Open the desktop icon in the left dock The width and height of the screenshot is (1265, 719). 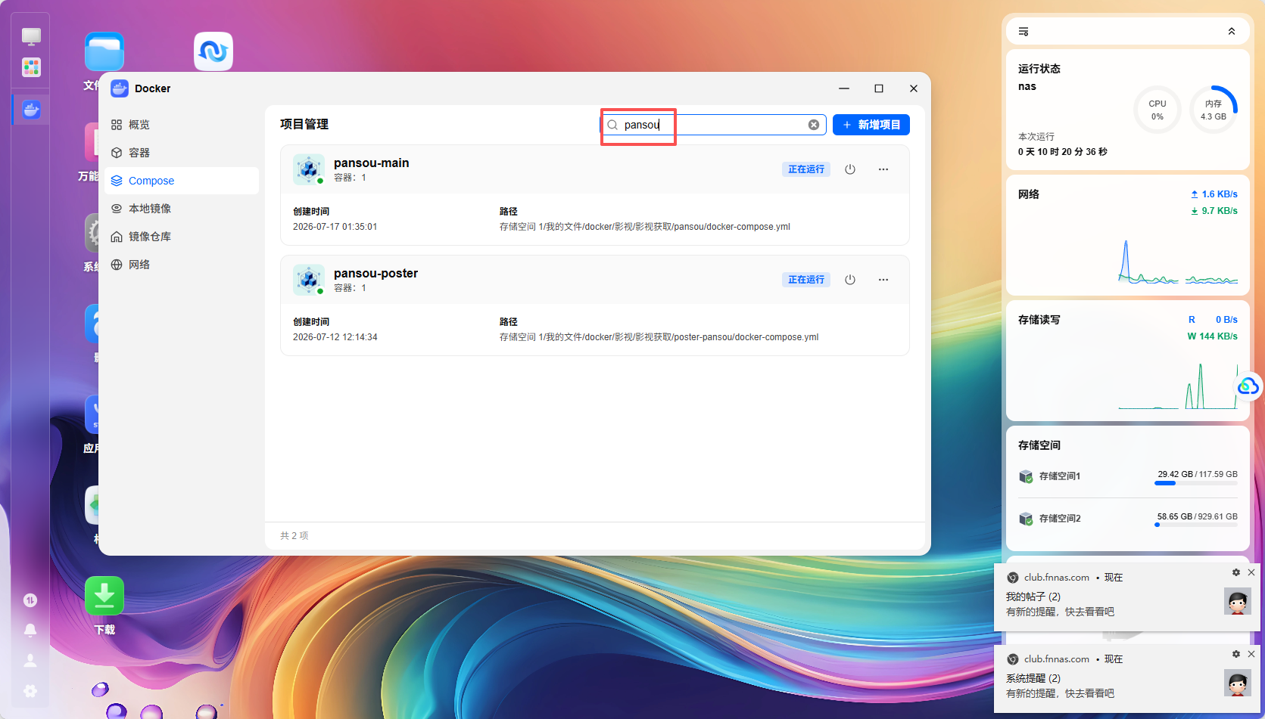pos(31,36)
